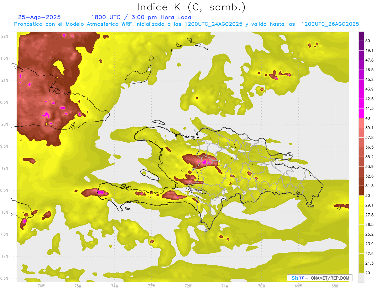
Task: Click the '30' value on the color scale
Action: pos(368,196)
